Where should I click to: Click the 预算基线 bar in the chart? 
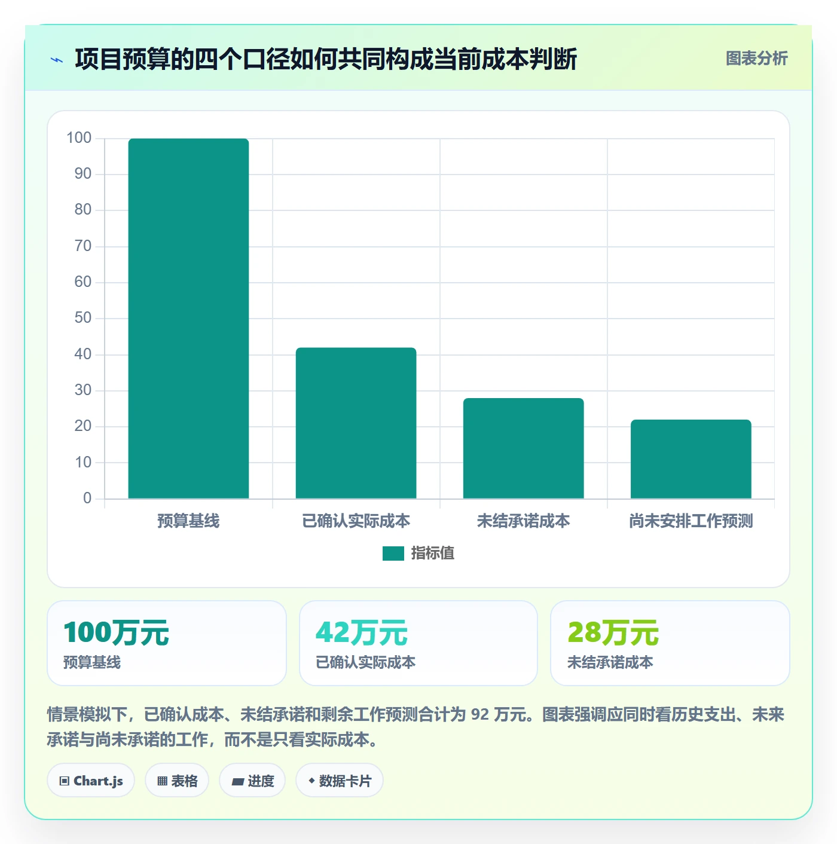coord(188,319)
